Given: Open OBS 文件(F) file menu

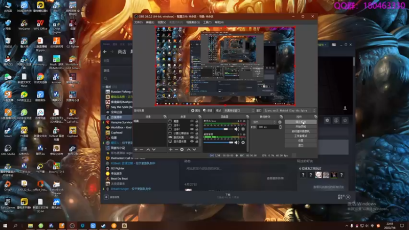Looking at the screenshot, I should coord(138,22).
